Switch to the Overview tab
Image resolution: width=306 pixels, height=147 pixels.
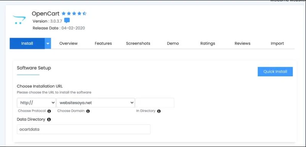pyautogui.click(x=68, y=43)
